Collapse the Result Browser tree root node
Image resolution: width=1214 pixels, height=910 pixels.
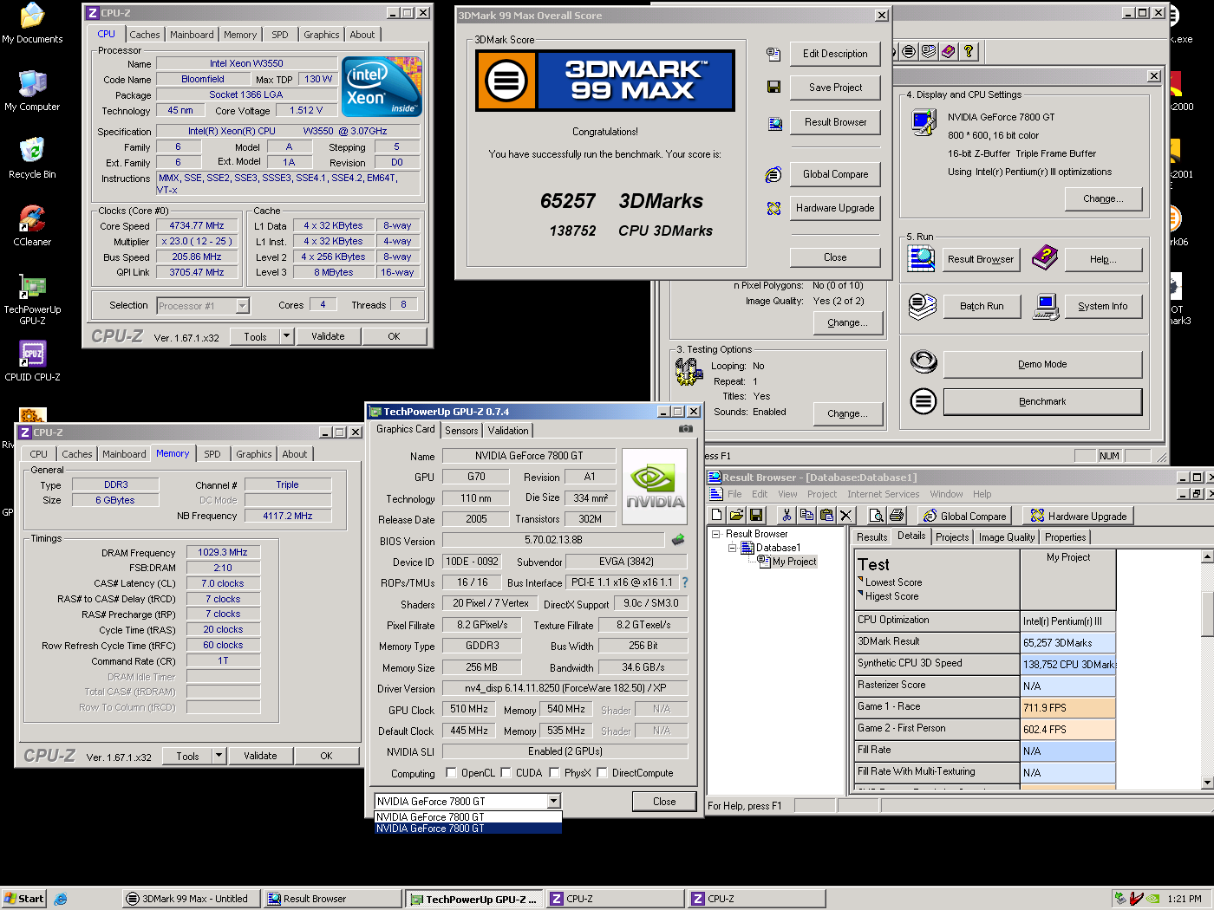pyautogui.click(x=716, y=534)
